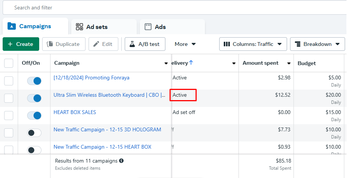The height and width of the screenshot is (178, 348).
Task: Disable the HEART BOX SALES campaign toggle
Action: 34,116
